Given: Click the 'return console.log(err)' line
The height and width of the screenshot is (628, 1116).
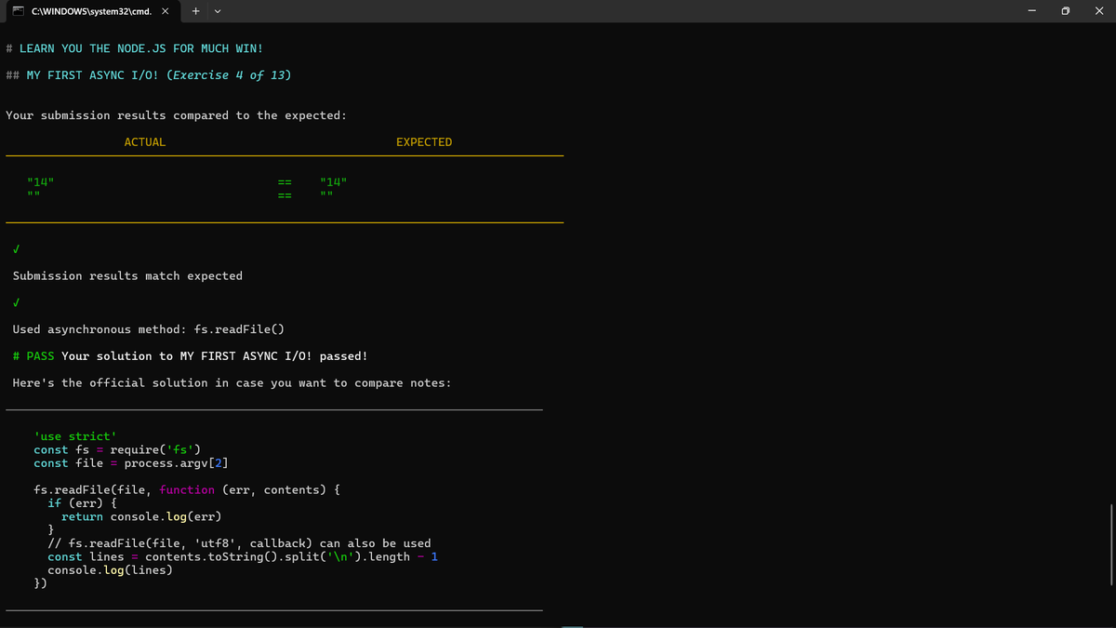Looking at the screenshot, I should (141, 516).
